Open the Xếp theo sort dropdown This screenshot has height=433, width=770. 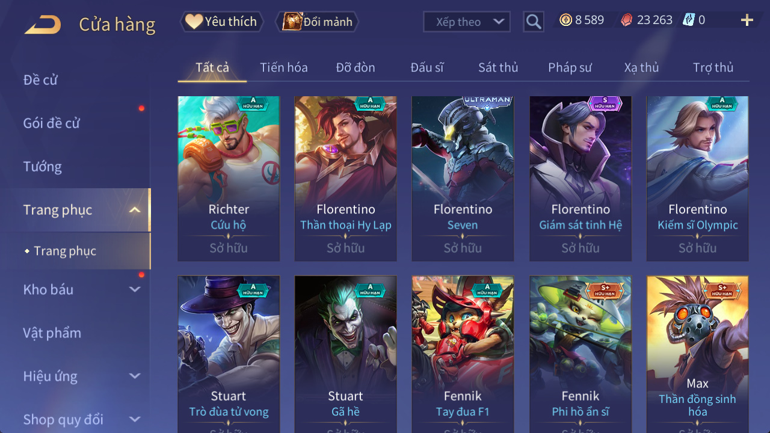pyautogui.click(x=467, y=22)
